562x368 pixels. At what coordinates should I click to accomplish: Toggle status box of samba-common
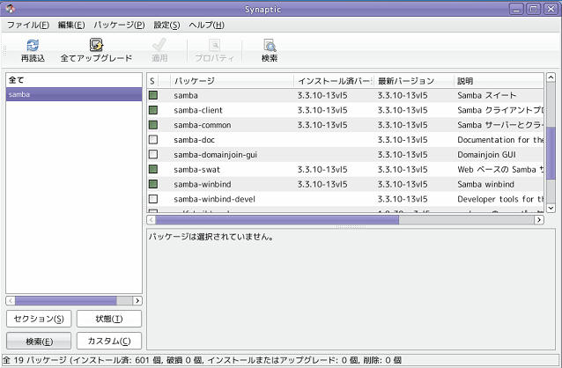153,125
